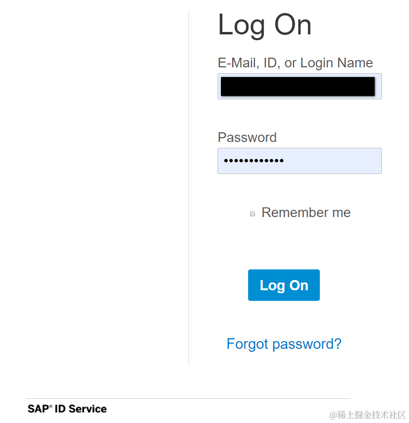
Task: Click the E-Mail, ID, or Login Name label
Action: coord(295,63)
